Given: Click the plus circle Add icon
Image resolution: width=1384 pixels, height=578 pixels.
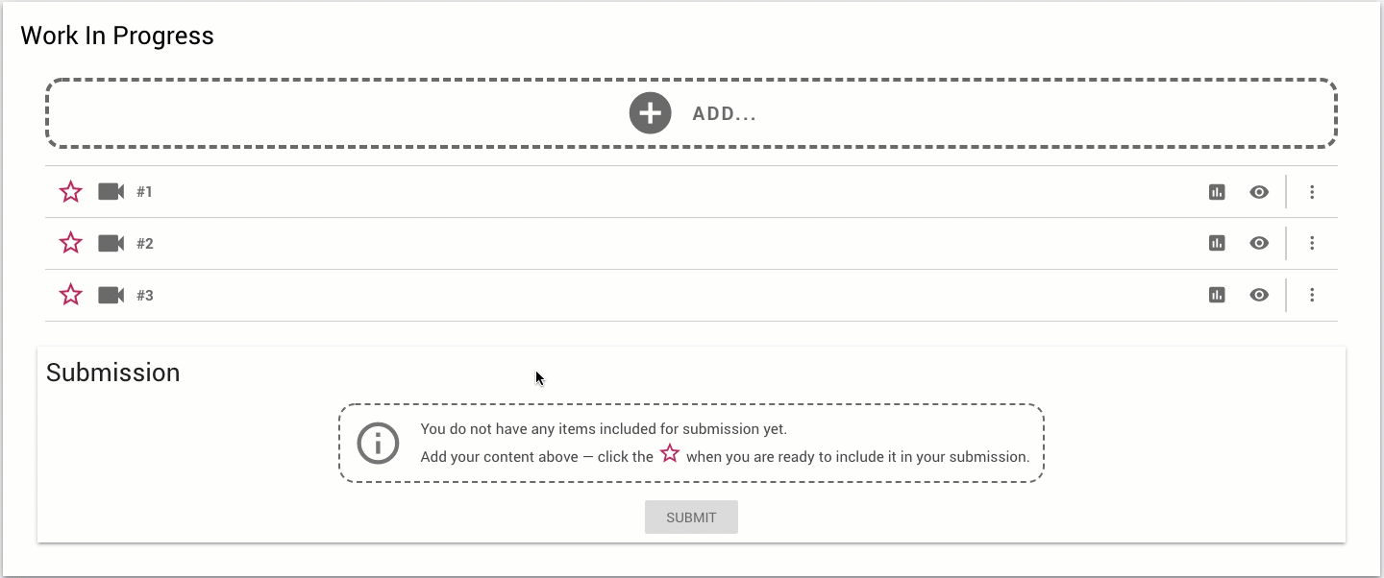Looking at the screenshot, I should pos(650,113).
